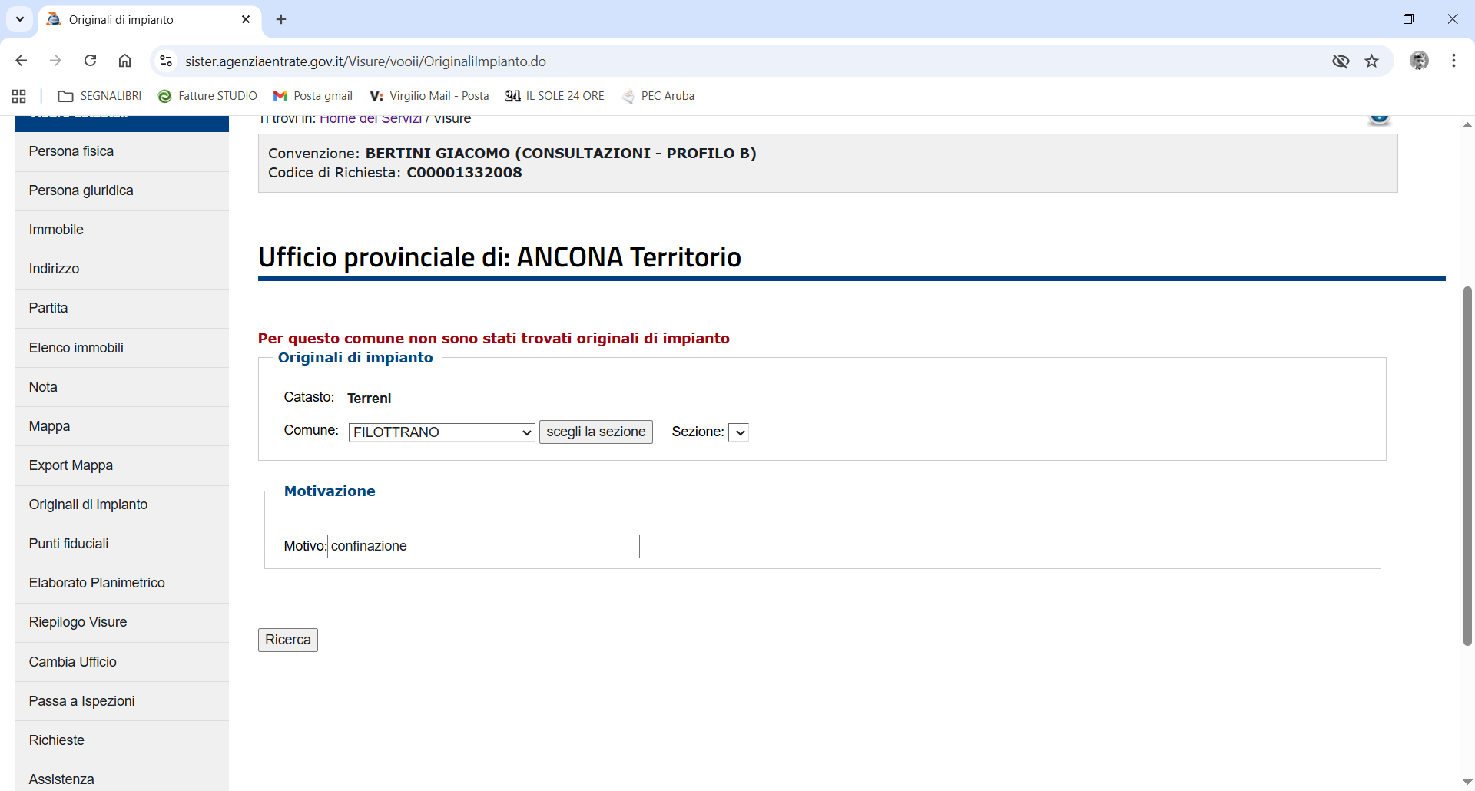Image resolution: width=1475 pixels, height=791 pixels.
Task: Open the Sezione dropdown
Action: click(x=738, y=432)
